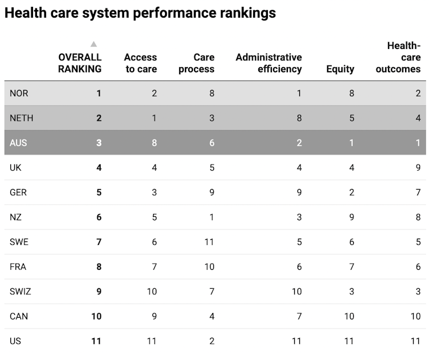Sort by Administrative efficiency header
The width and height of the screenshot is (429, 353).
[269, 63]
